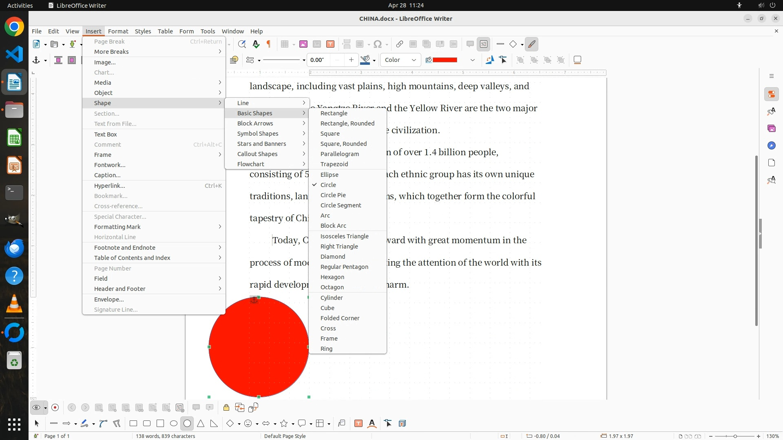Select the Fontwork text icon in the drawing toolbar
The height and width of the screenshot is (440, 783).
[x=372, y=424]
